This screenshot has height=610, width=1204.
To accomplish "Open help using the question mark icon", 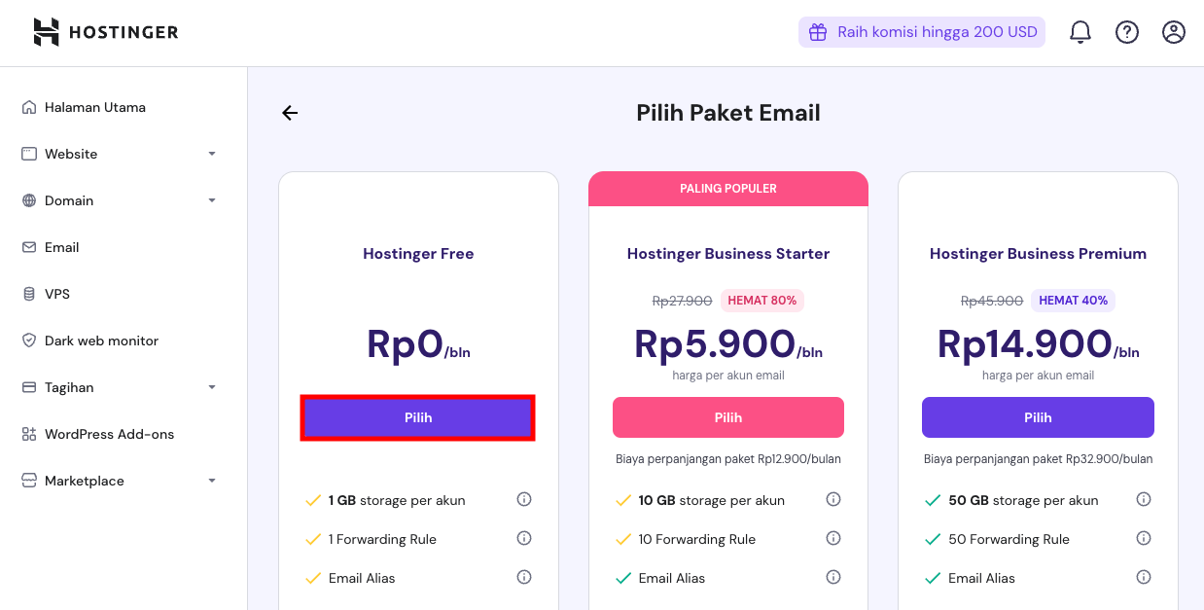I will tap(1126, 31).
